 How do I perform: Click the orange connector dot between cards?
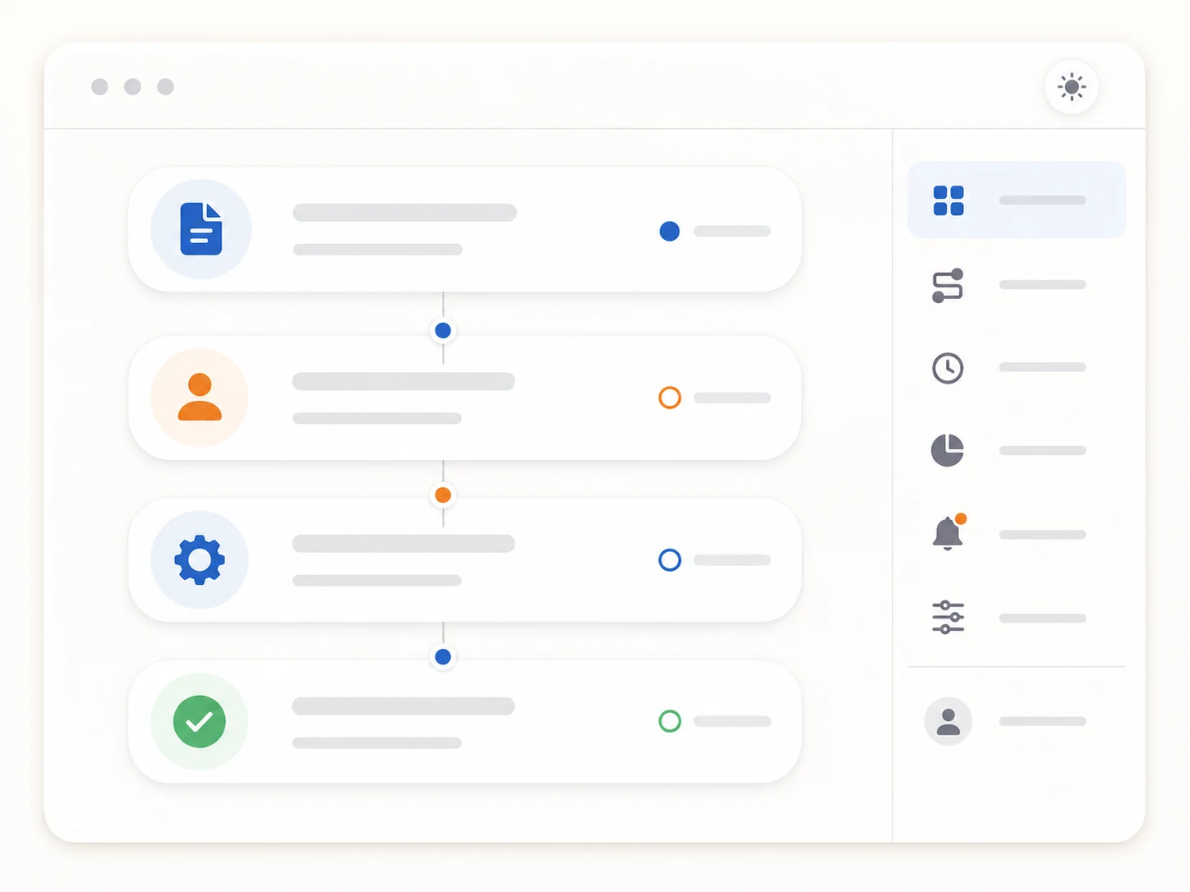[x=443, y=494]
